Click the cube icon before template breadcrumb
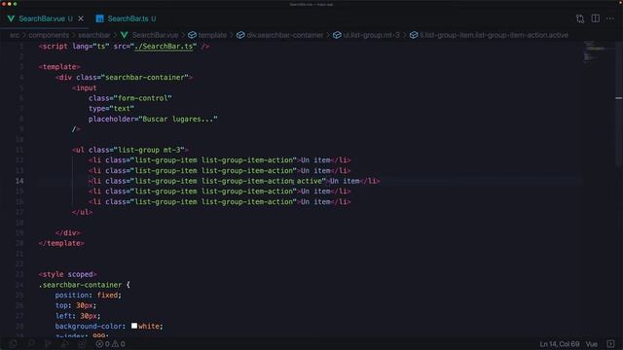The image size is (623, 350). click(193, 35)
